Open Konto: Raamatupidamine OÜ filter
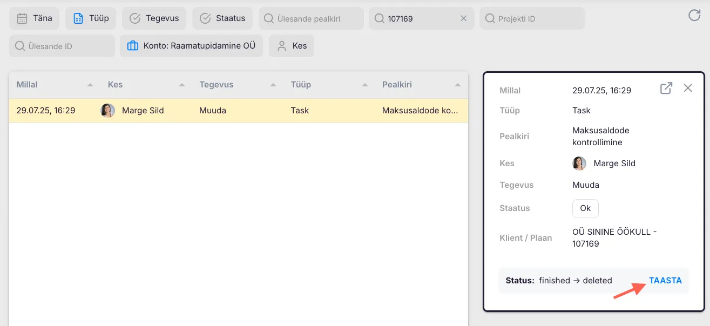Viewport: 710px width, 326px height. 191,46
